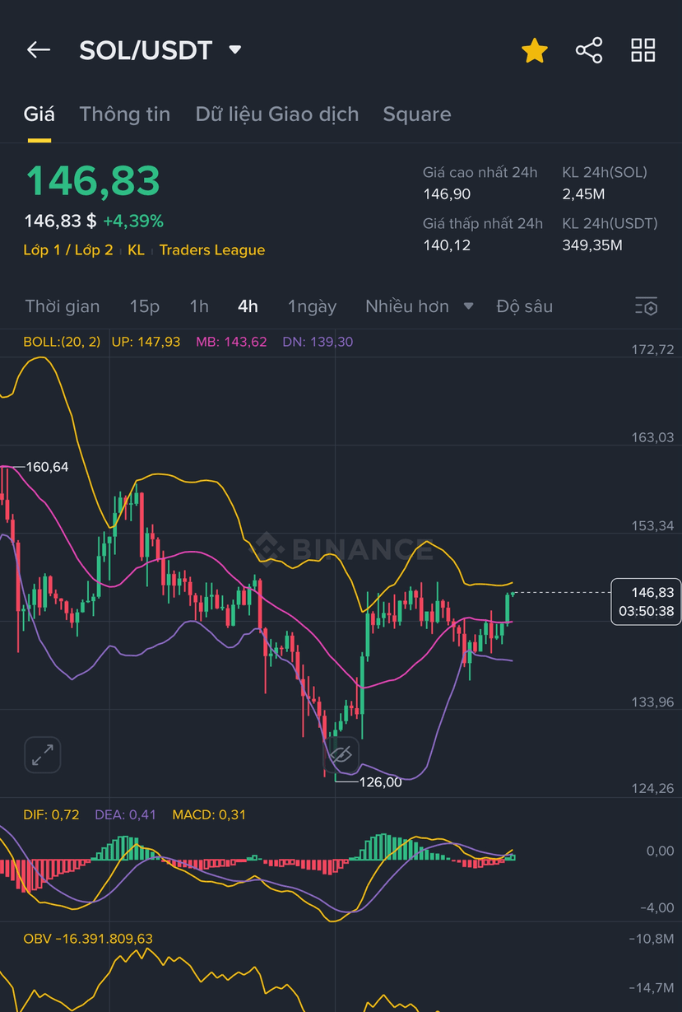
Task: Choose the 1ngày timeframe
Action: (312, 306)
